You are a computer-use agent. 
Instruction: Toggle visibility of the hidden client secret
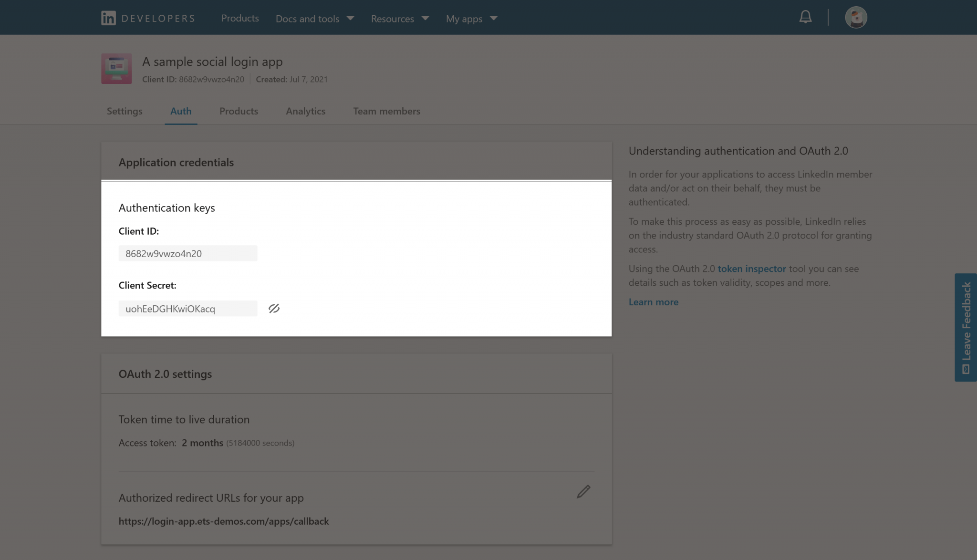(274, 308)
